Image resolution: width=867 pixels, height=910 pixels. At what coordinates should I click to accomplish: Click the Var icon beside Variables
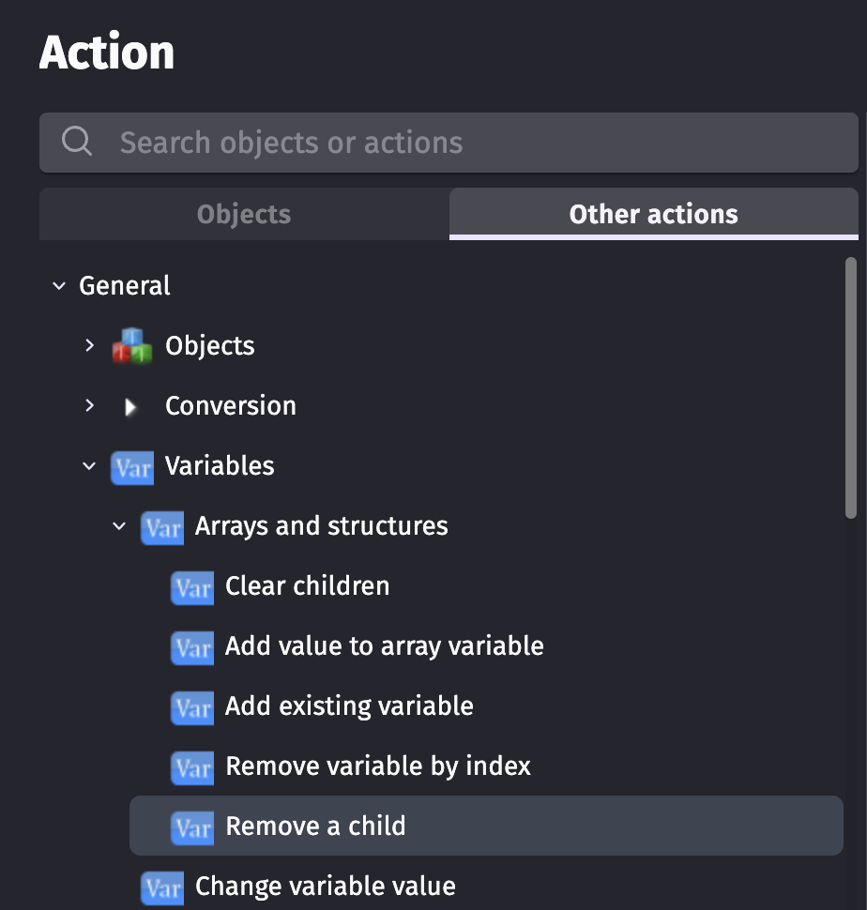point(131,466)
